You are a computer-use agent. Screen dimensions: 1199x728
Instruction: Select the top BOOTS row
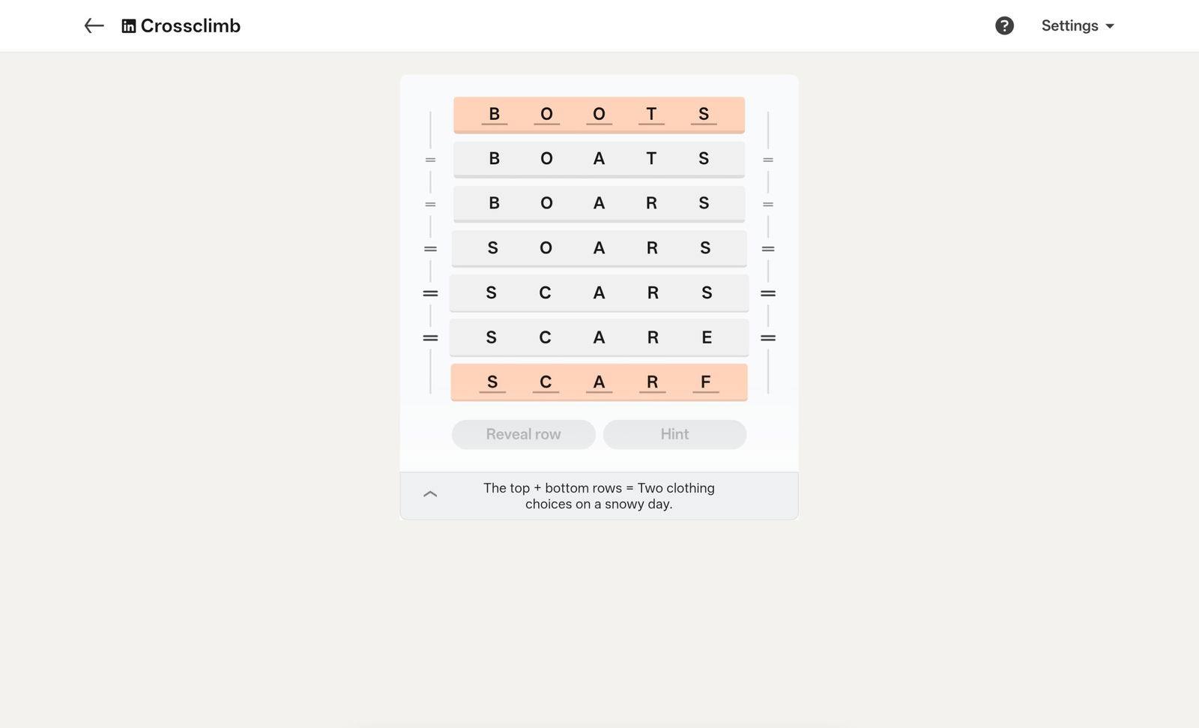pyautogui.click(x=599, y=115)
